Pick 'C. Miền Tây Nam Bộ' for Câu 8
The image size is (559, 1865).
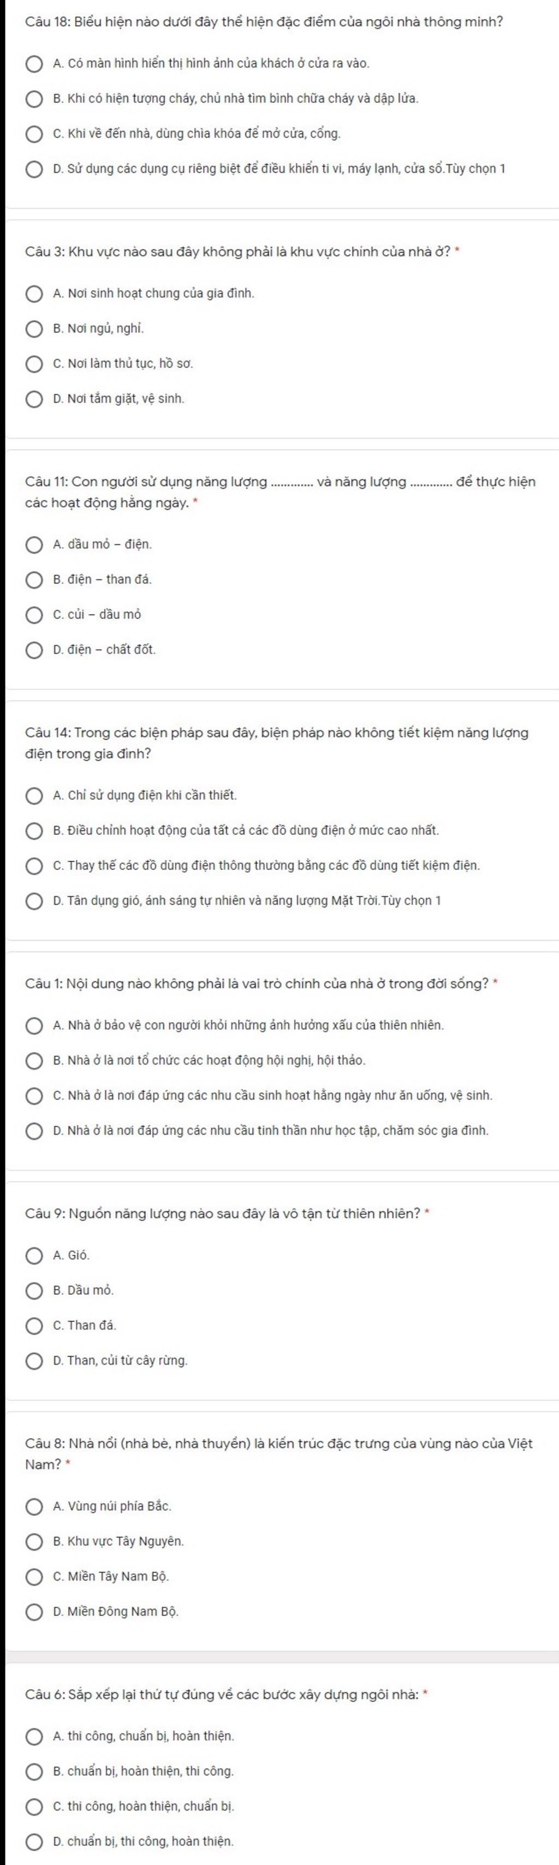pyautogui.click(x=34, y=1577)
